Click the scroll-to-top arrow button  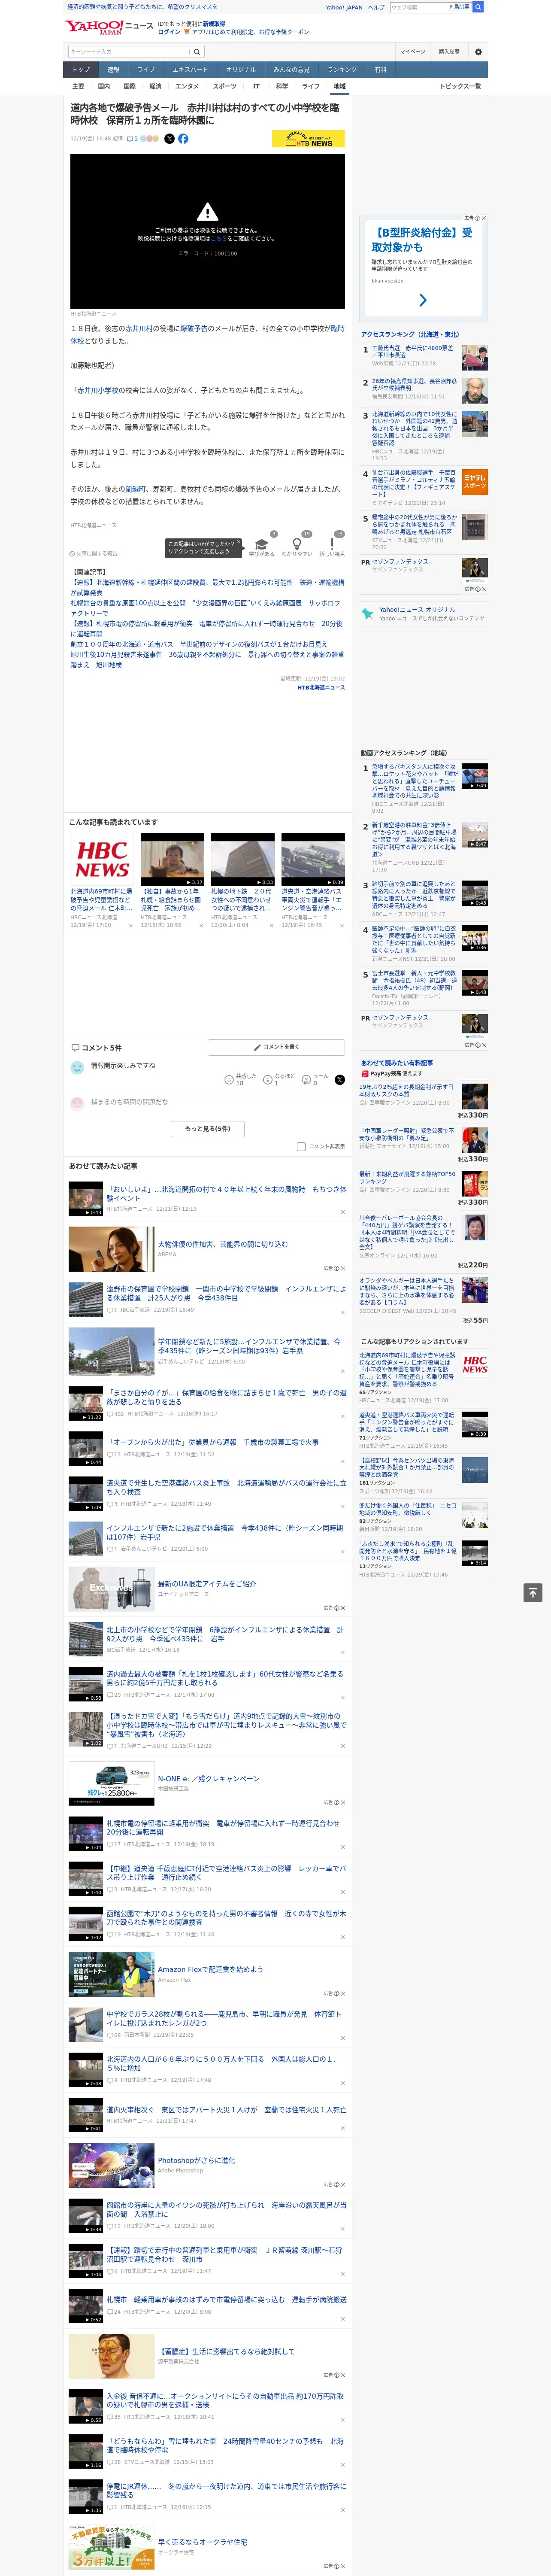[532, 1592]
